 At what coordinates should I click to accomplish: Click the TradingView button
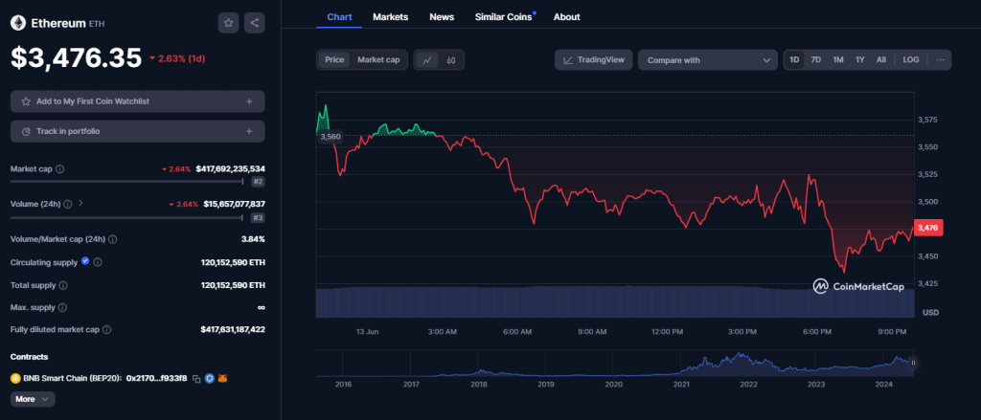tap(593, 60)
